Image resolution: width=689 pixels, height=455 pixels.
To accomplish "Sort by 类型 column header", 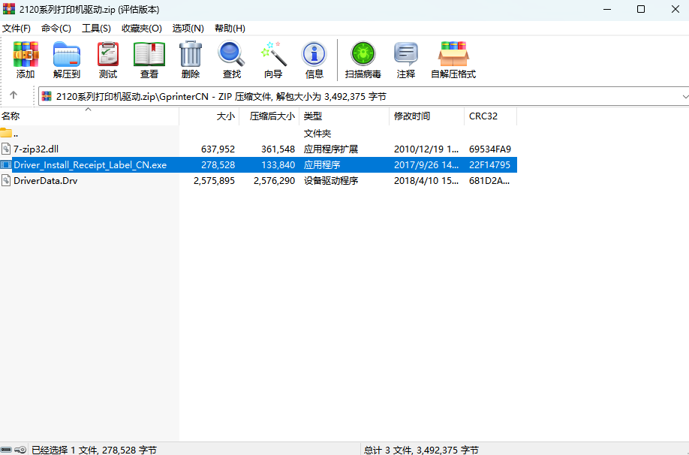I will (x=344, y=116).
